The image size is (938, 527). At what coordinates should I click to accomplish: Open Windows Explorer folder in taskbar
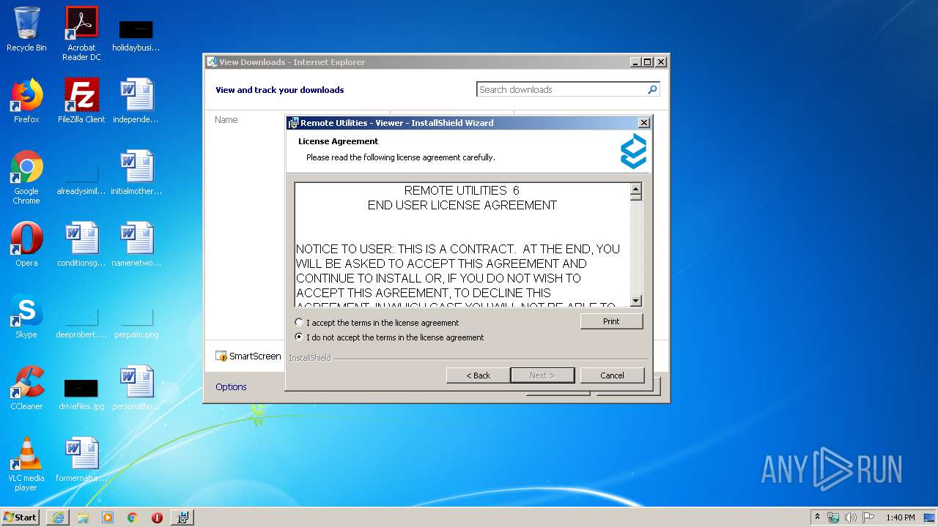83,517
